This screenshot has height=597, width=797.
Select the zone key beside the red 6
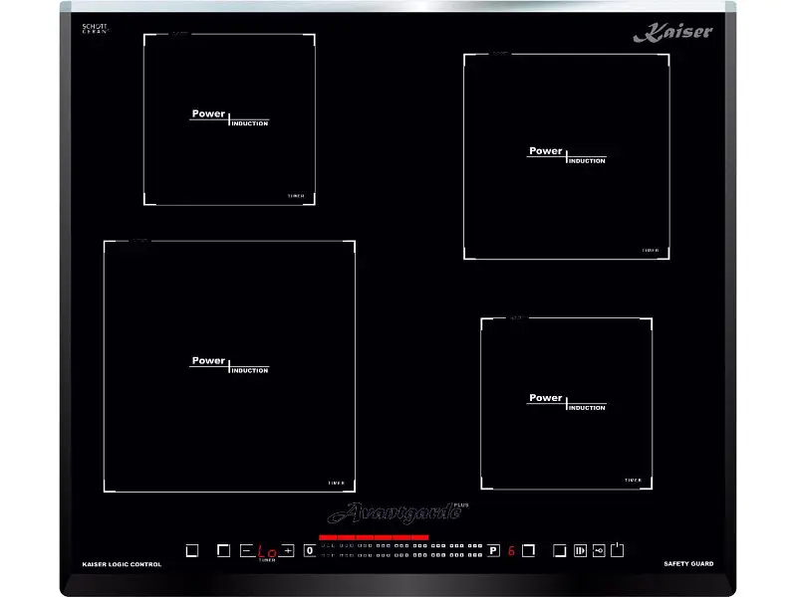tap(529, 550)
